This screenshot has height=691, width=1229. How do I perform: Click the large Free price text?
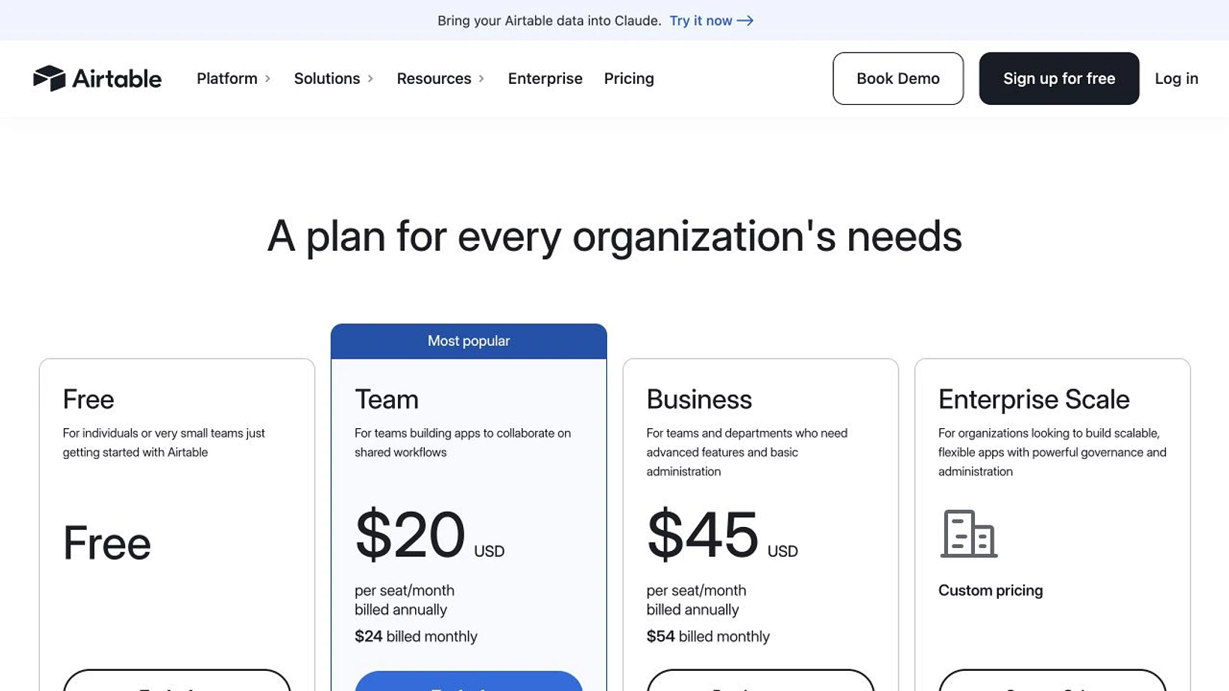coord(107,543)
